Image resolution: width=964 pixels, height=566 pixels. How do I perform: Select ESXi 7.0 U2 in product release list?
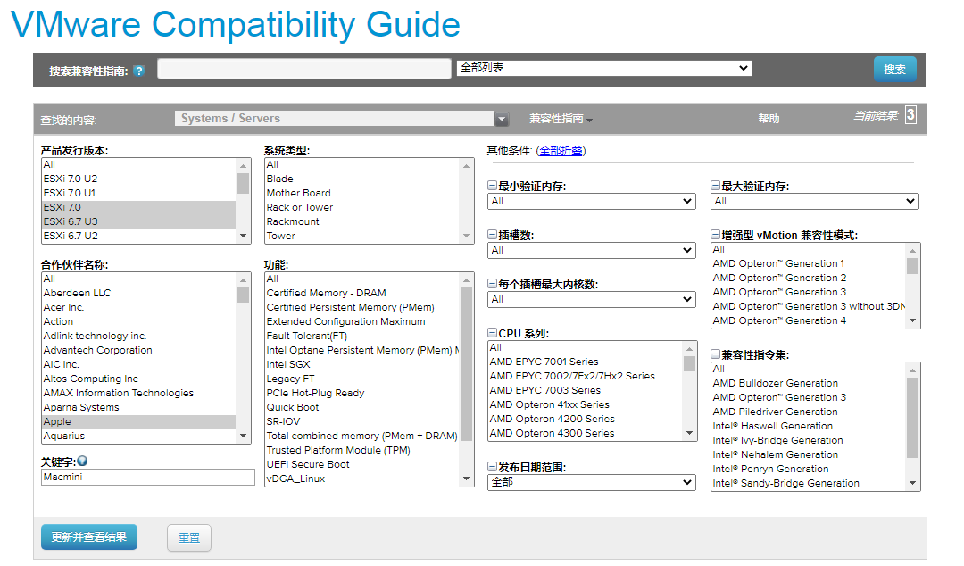[x=139, y=179]
